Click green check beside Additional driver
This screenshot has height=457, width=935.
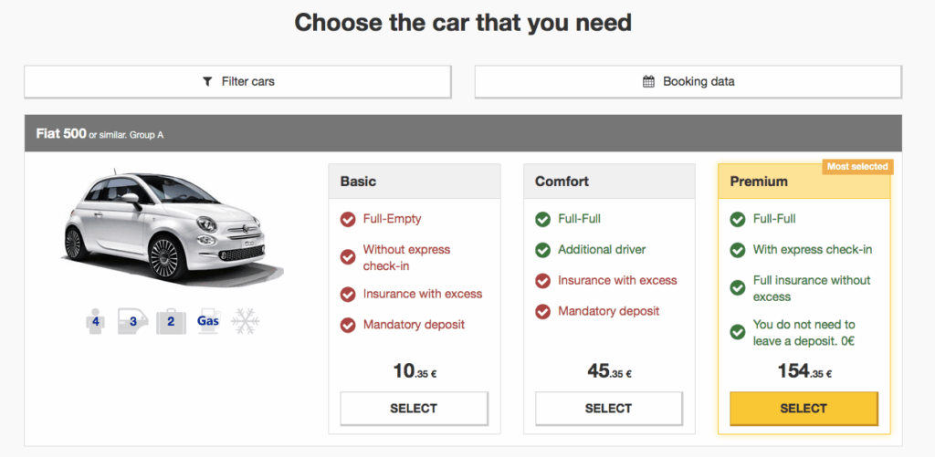pos(542,250)
